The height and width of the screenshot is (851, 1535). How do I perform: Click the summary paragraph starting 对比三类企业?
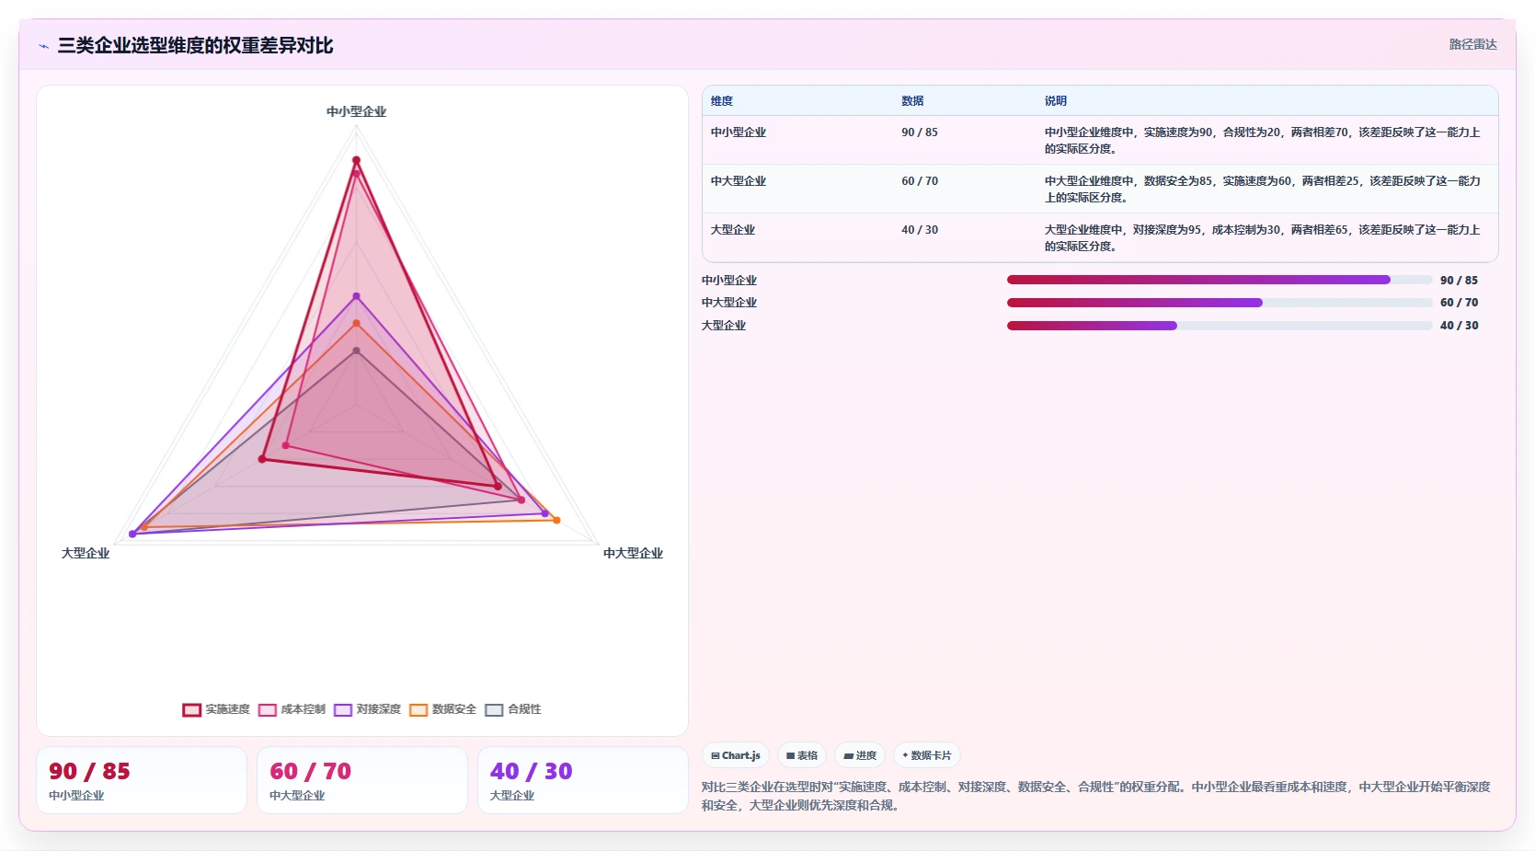point(1096,796)
